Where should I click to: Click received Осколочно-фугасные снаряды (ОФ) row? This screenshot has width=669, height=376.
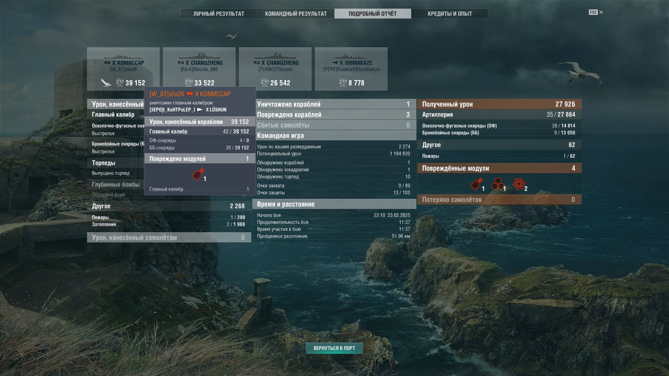(x=499, y=126)
